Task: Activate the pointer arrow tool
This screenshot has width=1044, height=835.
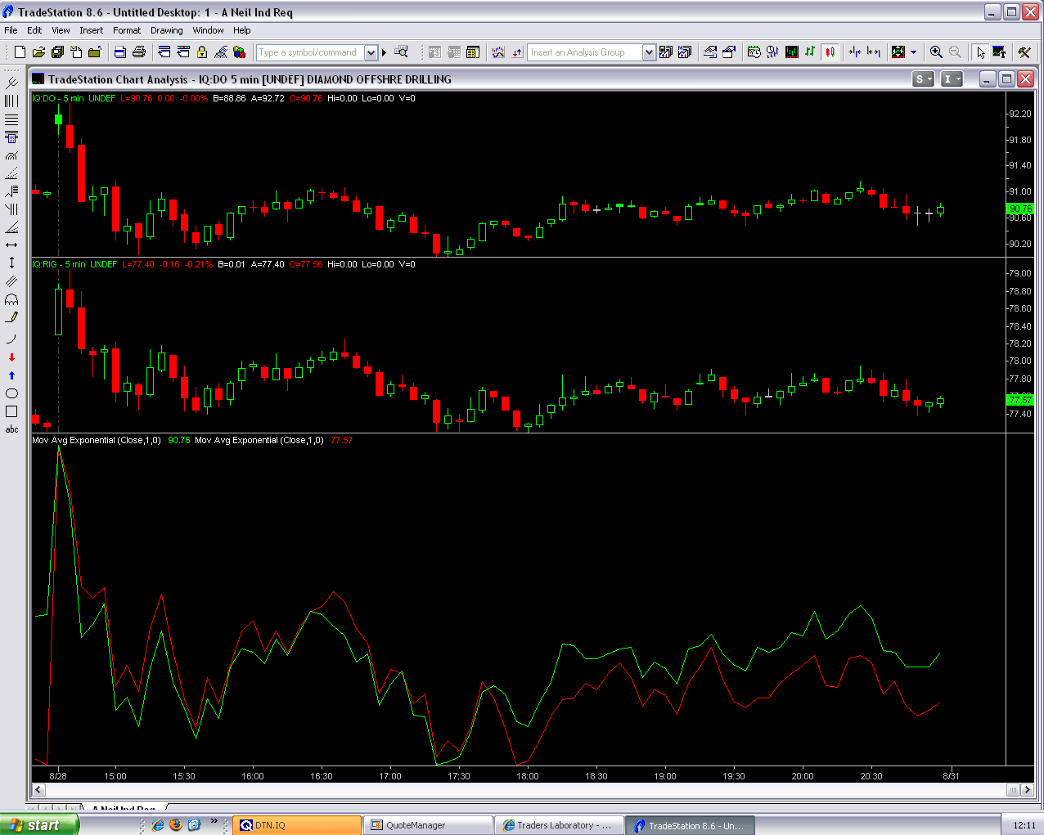Action: [980, 52]
